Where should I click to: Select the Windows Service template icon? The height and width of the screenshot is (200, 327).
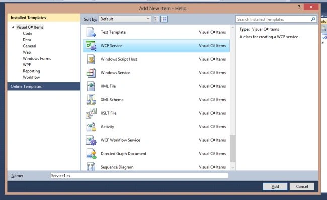91,73
